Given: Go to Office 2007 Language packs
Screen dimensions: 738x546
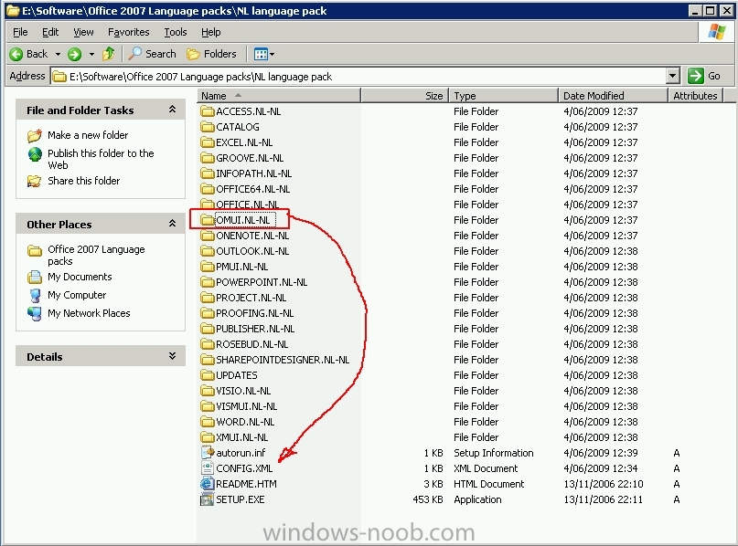Looking at the screenshot, I should [x=96, y=255].
